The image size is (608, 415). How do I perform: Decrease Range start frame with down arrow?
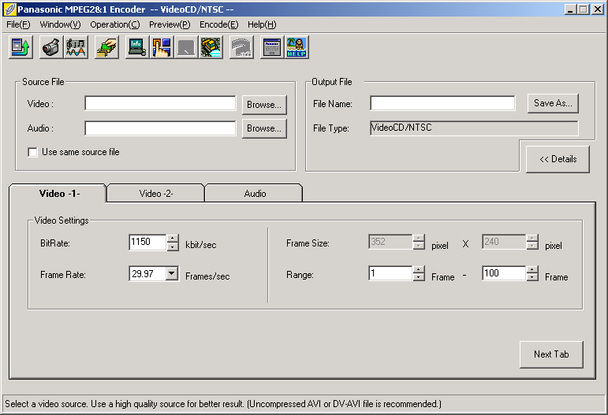tap(419, 277)
